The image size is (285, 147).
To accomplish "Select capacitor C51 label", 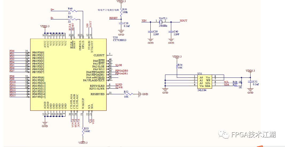I will tap(255, 82).
